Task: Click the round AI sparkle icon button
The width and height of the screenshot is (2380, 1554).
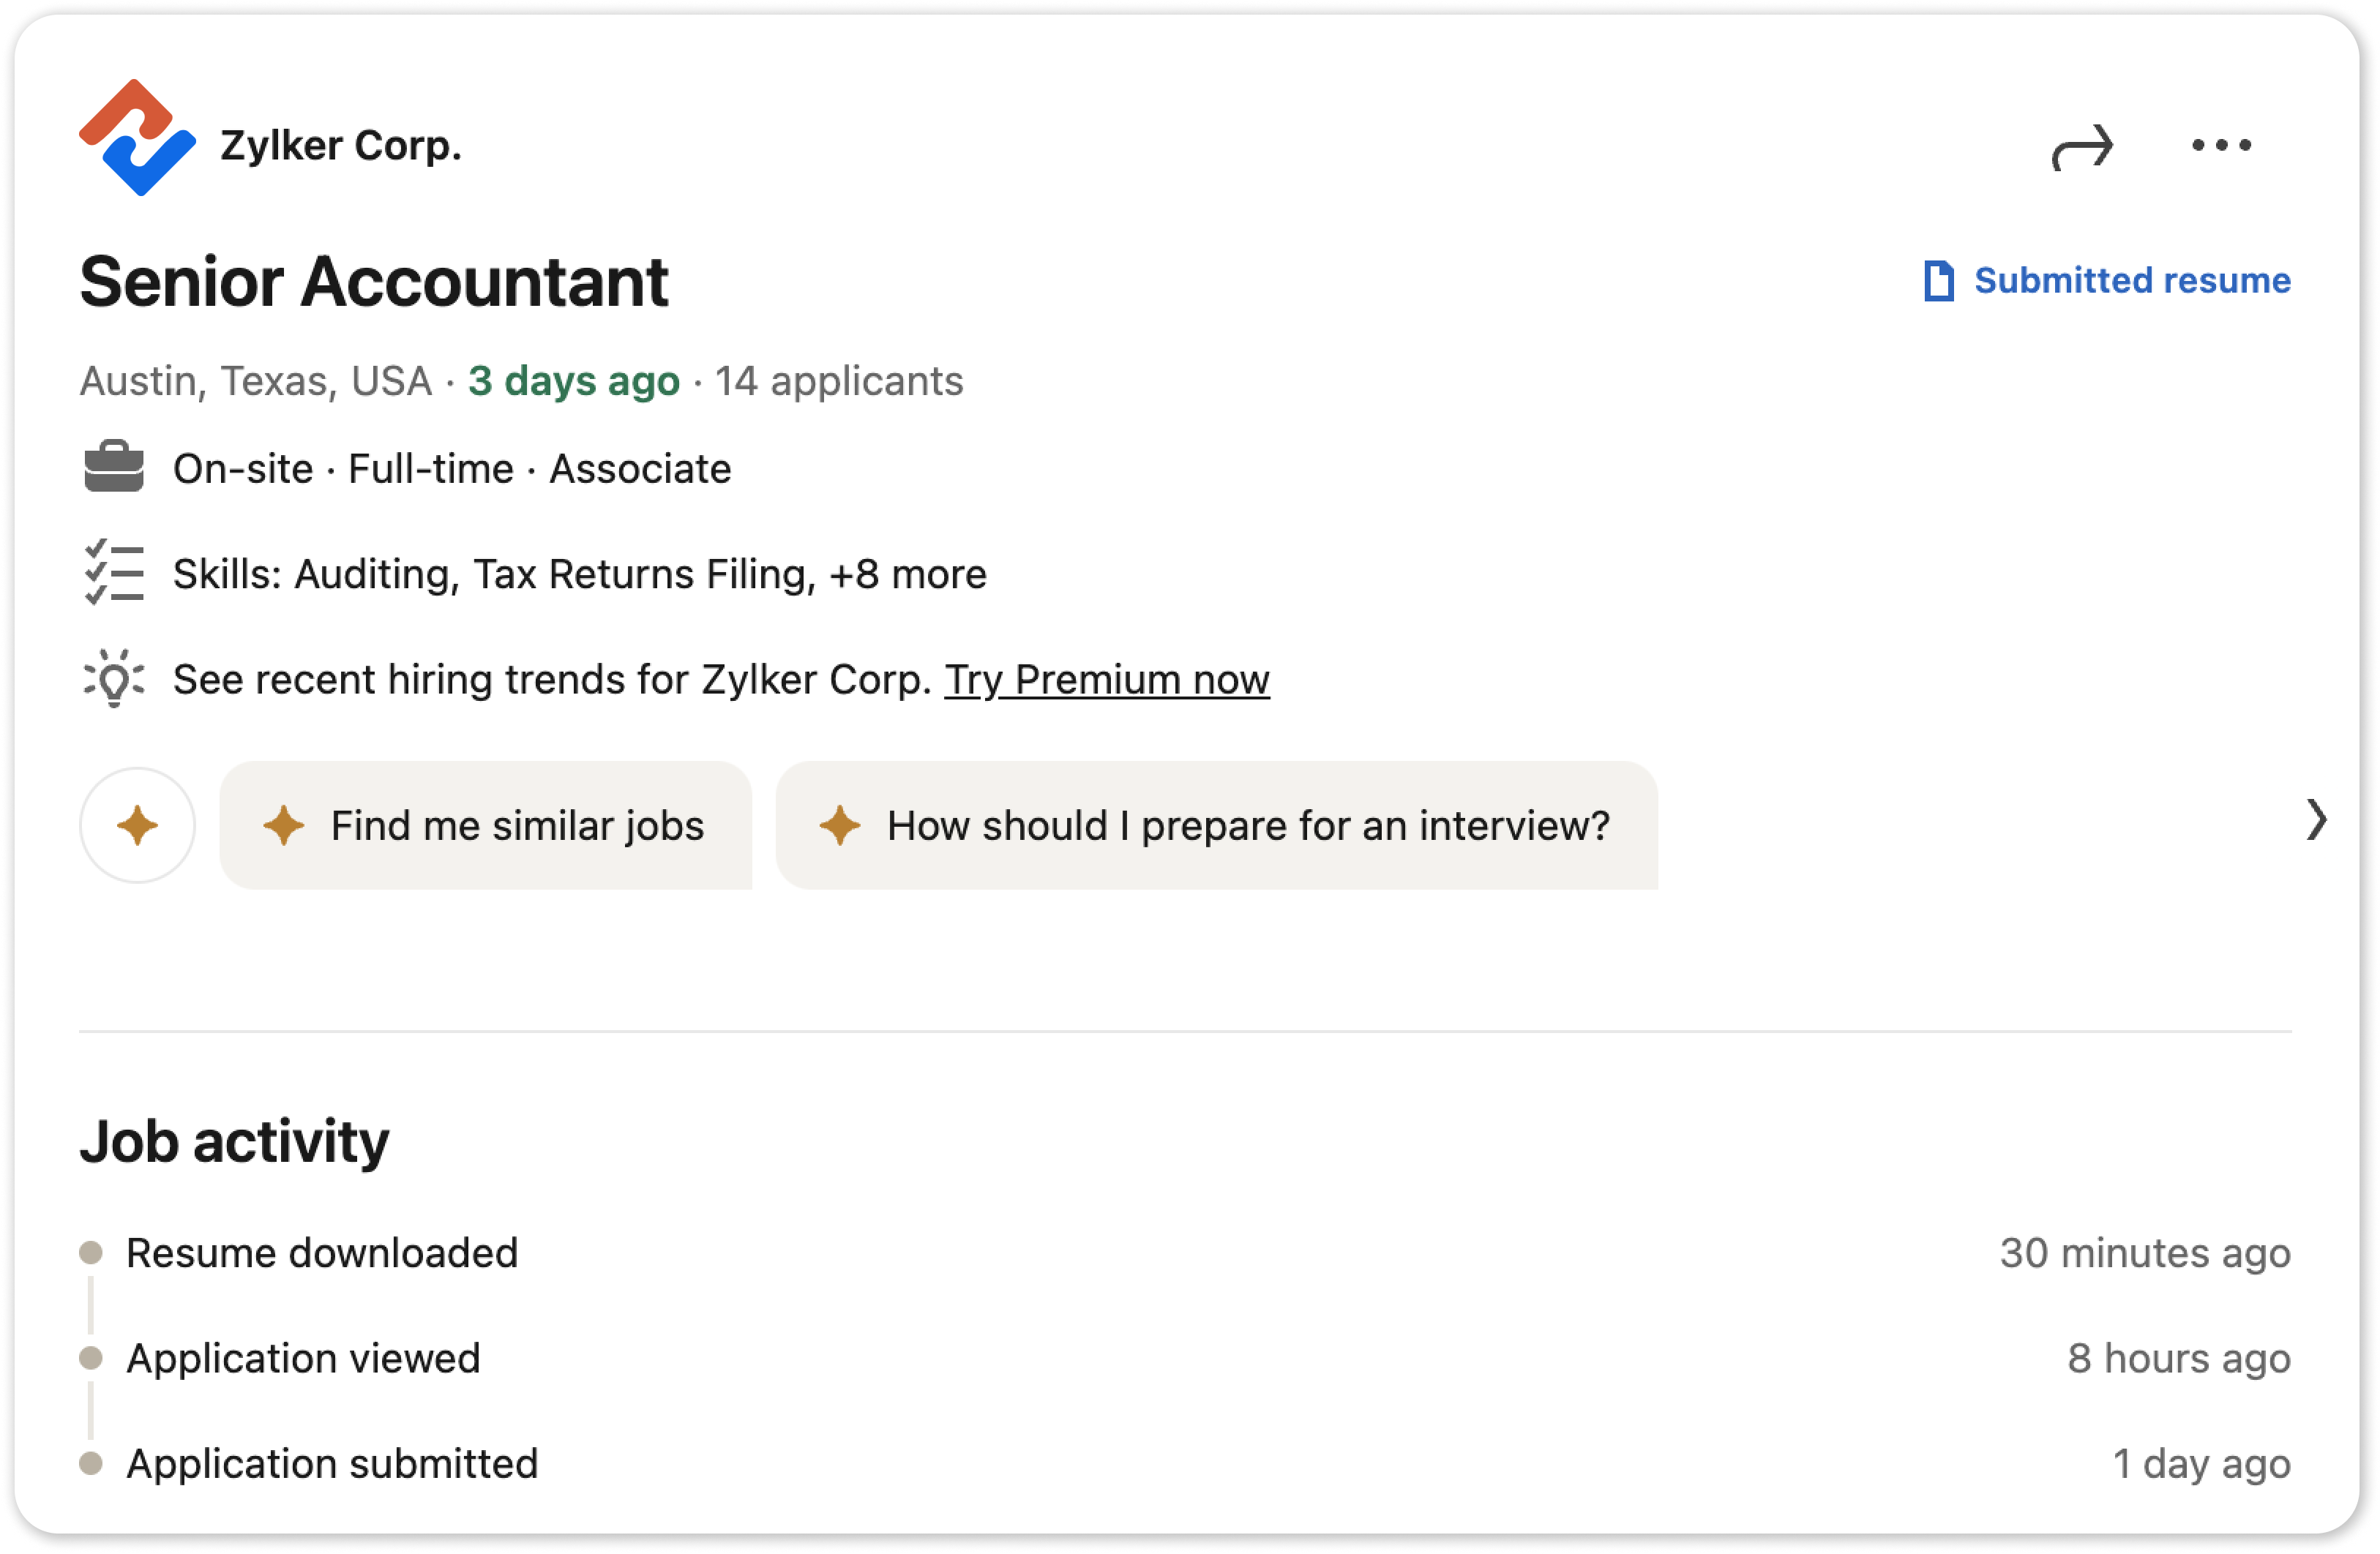Action: (137, 826)
